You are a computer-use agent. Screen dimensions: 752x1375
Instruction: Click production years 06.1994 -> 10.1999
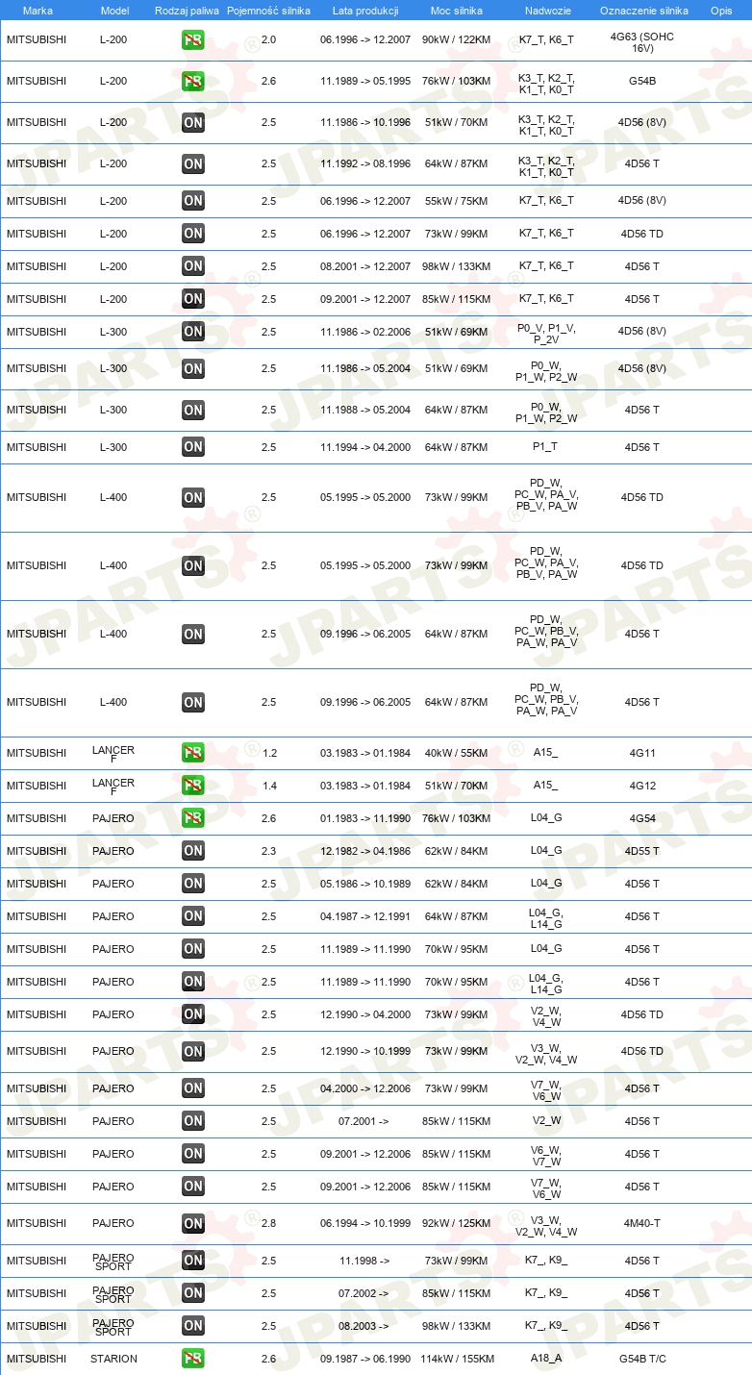tap(365, 1223)
